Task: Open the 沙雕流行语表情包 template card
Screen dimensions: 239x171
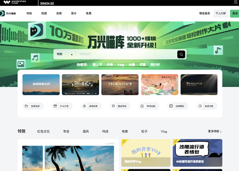Action: [x=197, y=153]
